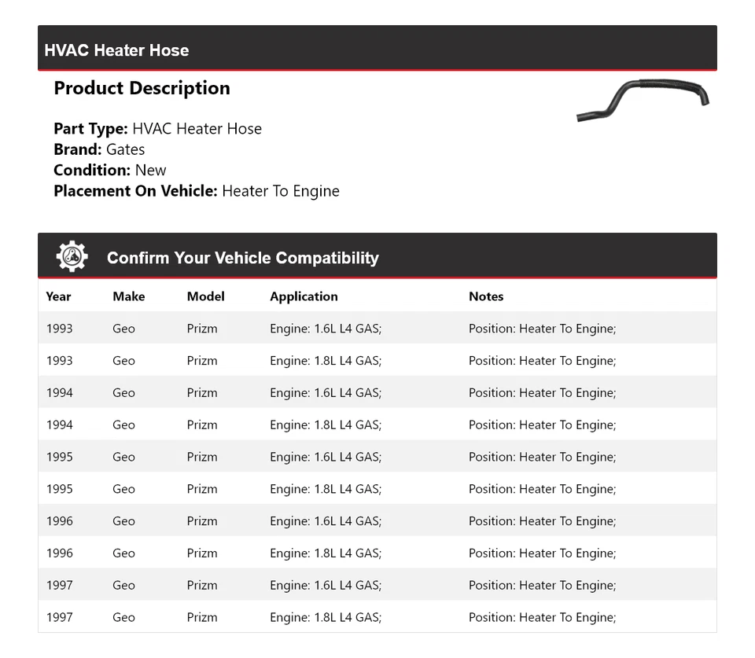Click the Make column header
Screen dimensions: 755x658
point(128,296)
